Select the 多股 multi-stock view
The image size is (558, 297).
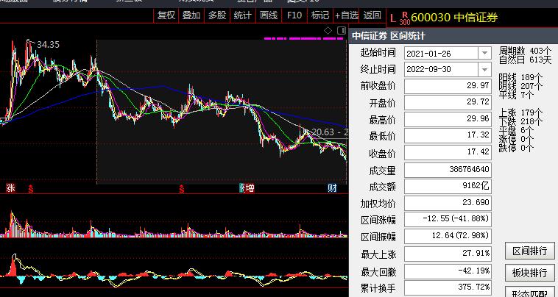click(217, 15)
